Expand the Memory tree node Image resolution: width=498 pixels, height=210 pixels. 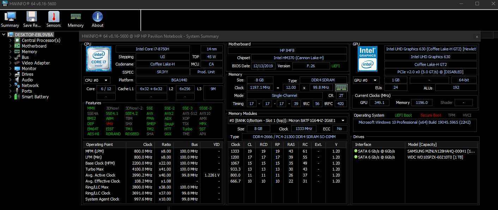click(x=11, y=51)
